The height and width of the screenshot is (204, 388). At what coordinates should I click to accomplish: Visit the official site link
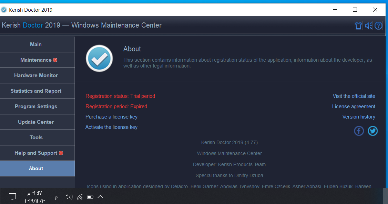354,96
